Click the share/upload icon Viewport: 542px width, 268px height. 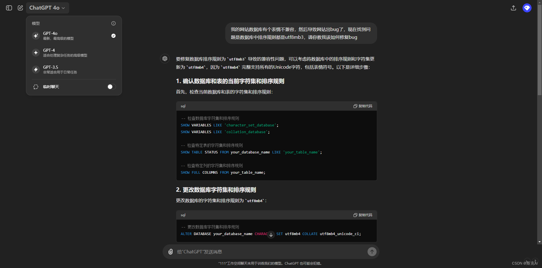pyautogui.click(x=513, y=8)
